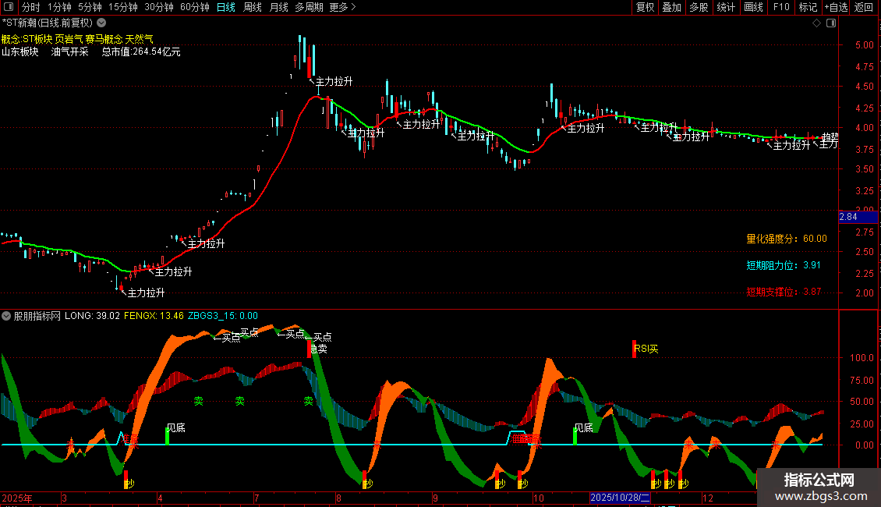Open the *ST新潮 chart dropdown arrow

(x=101, y=23)
